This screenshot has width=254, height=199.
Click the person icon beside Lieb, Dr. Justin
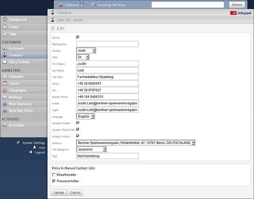pyautogui.click(x=53, y=20)
